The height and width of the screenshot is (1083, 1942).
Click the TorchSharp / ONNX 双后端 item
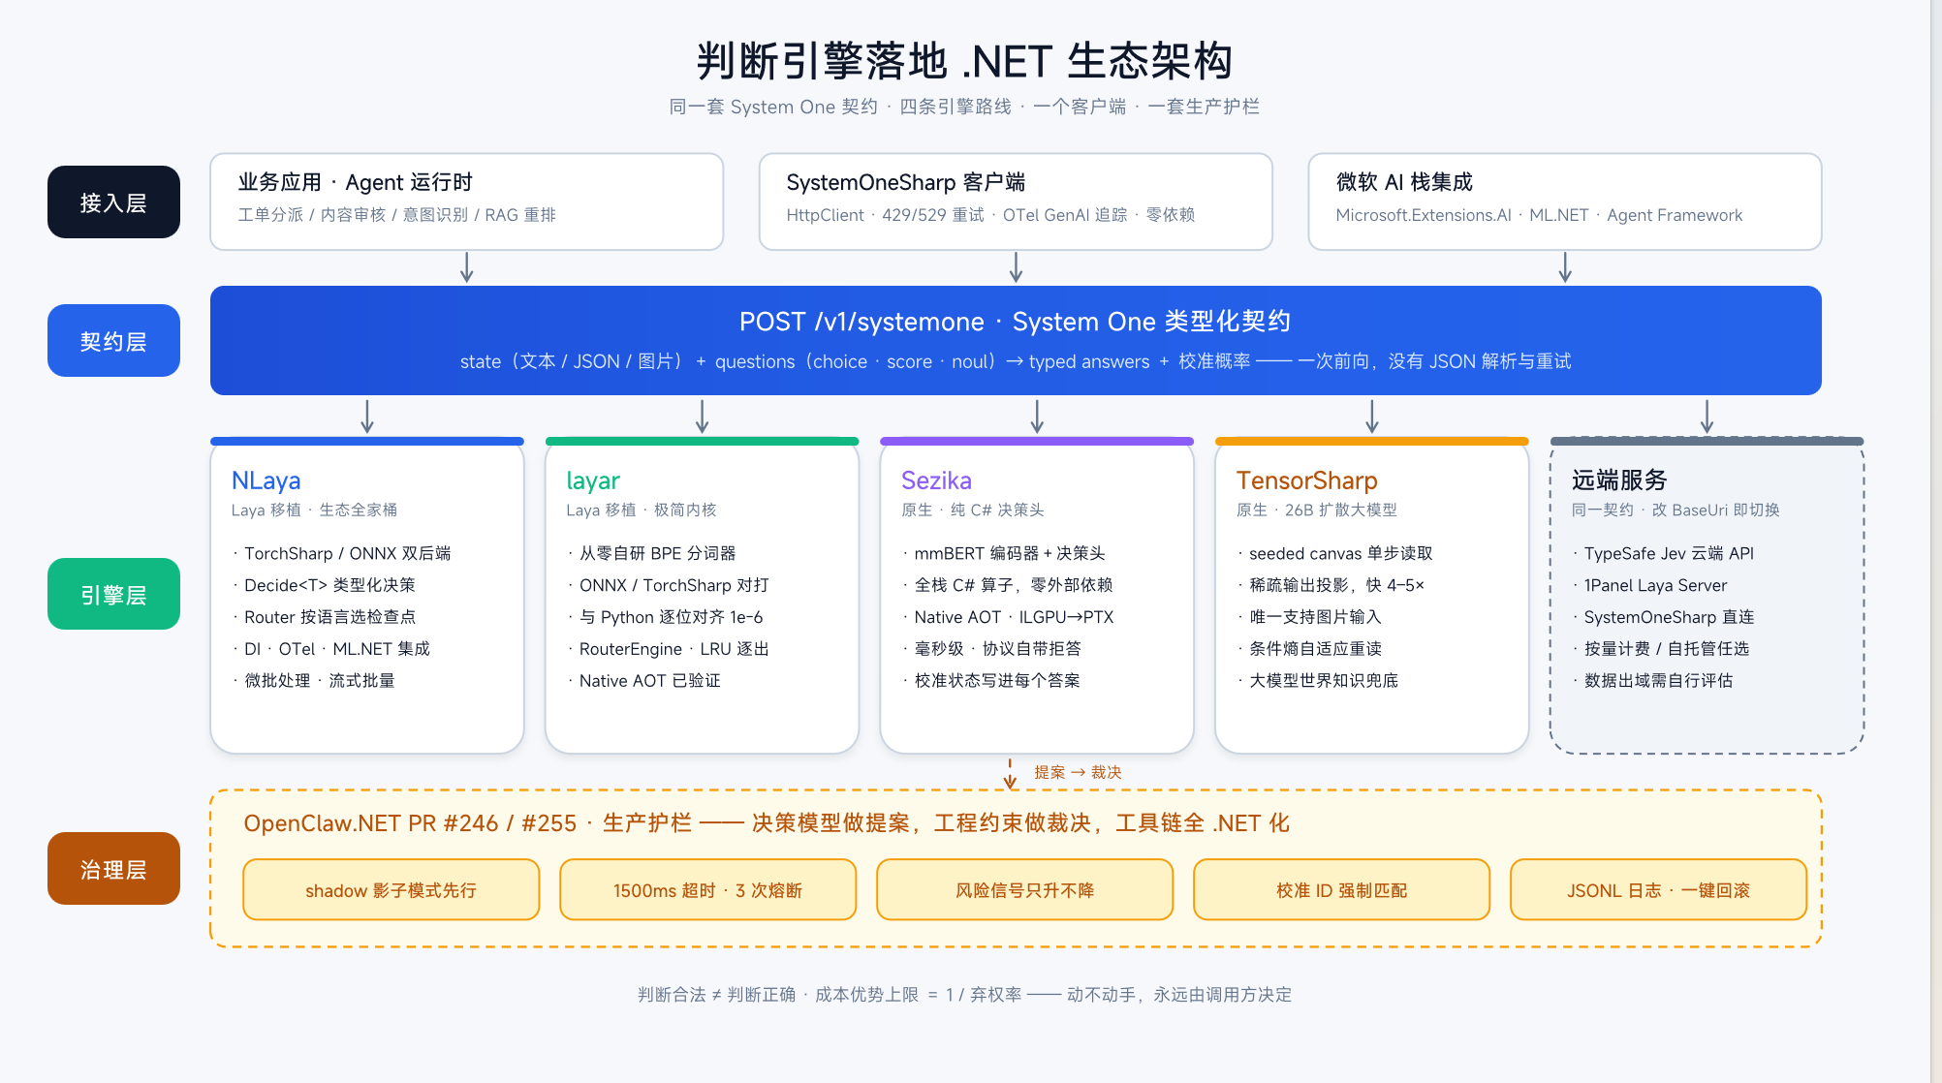(347, 553)
